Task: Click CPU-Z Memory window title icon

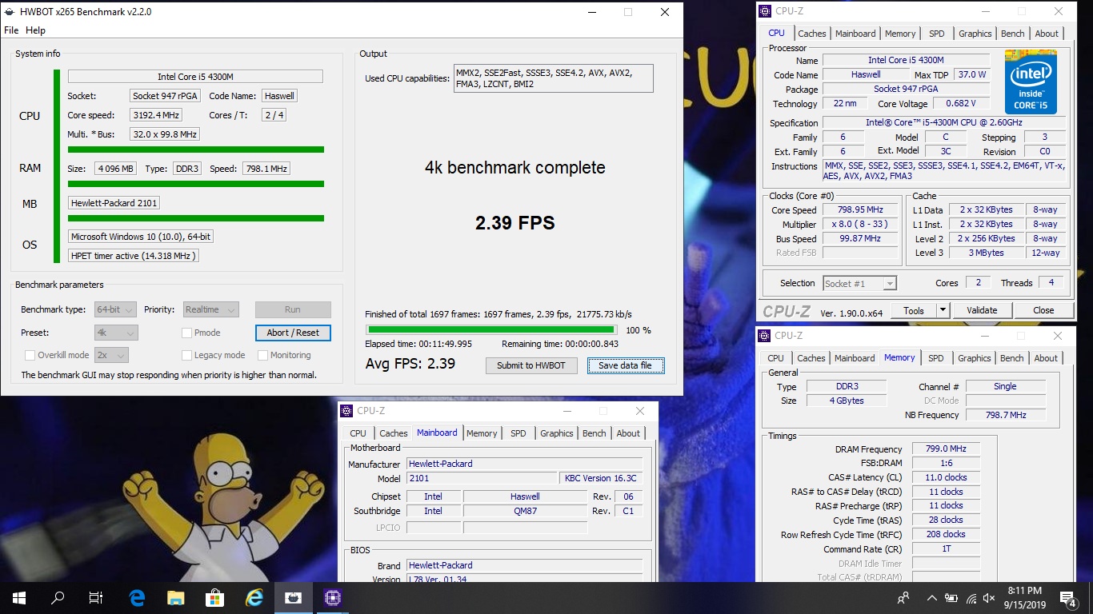Action: (x=766, y=336)
